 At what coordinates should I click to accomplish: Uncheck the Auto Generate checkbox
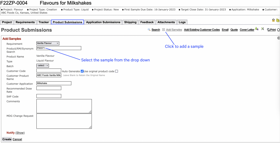pyautogui.click(x=82, y=71)
